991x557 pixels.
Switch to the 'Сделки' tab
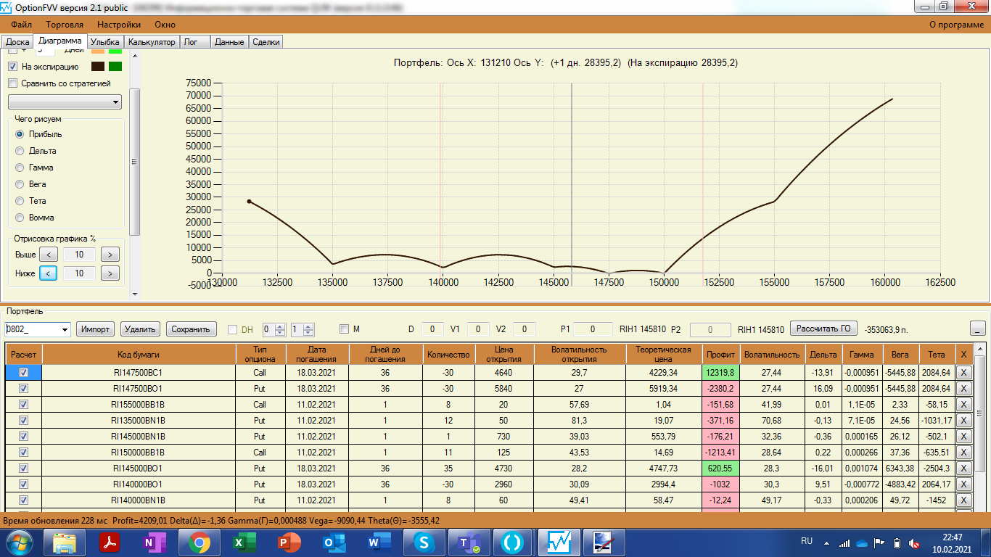(266, 42)
